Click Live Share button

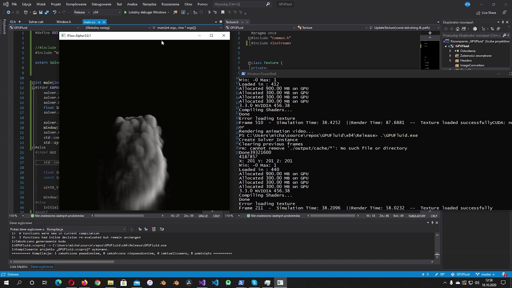pos(486,13)
